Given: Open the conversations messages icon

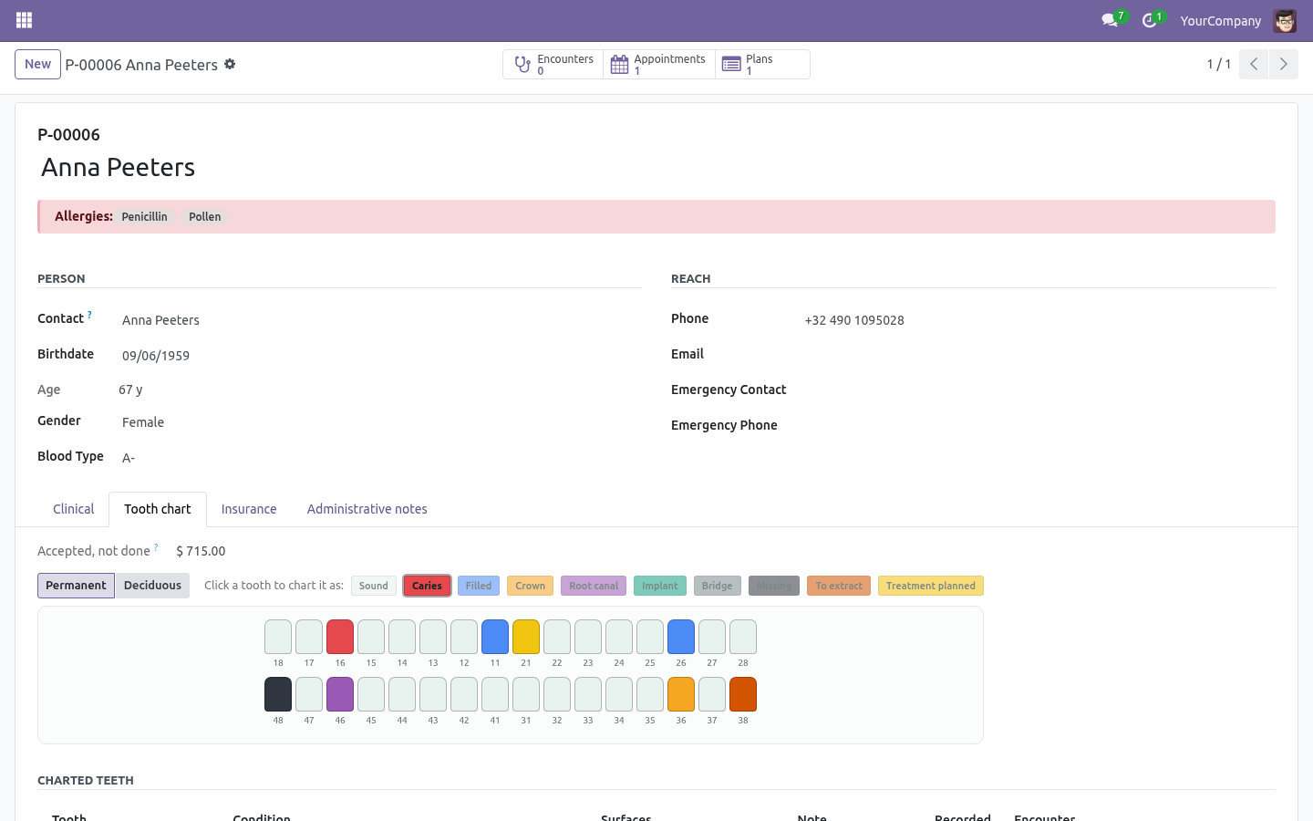Looking at the screenshot, I should click(1110, 20).
